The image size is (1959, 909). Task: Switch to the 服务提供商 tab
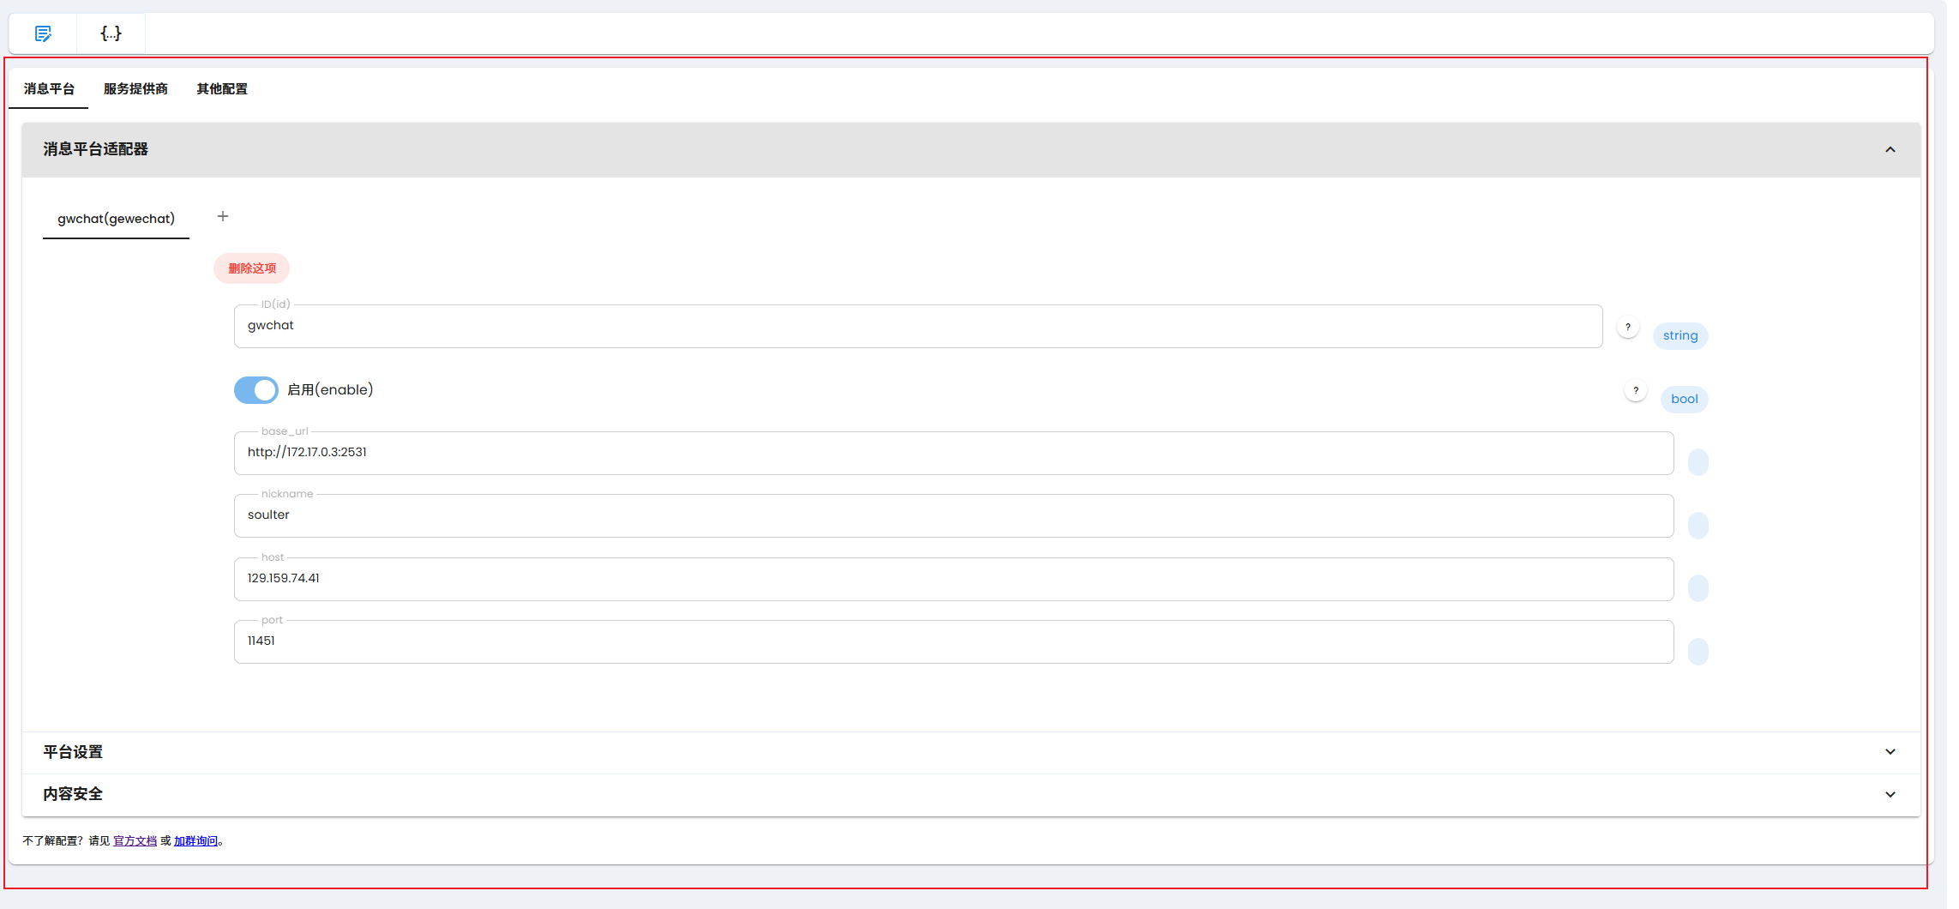(x=135, y=88)
